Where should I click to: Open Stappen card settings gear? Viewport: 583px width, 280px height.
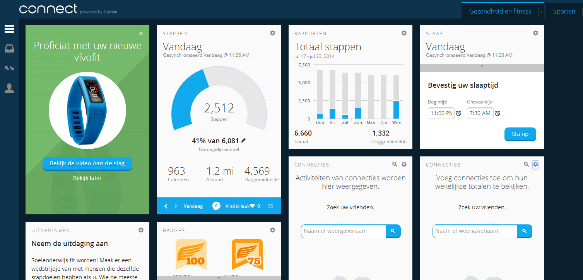click(272, 33)
